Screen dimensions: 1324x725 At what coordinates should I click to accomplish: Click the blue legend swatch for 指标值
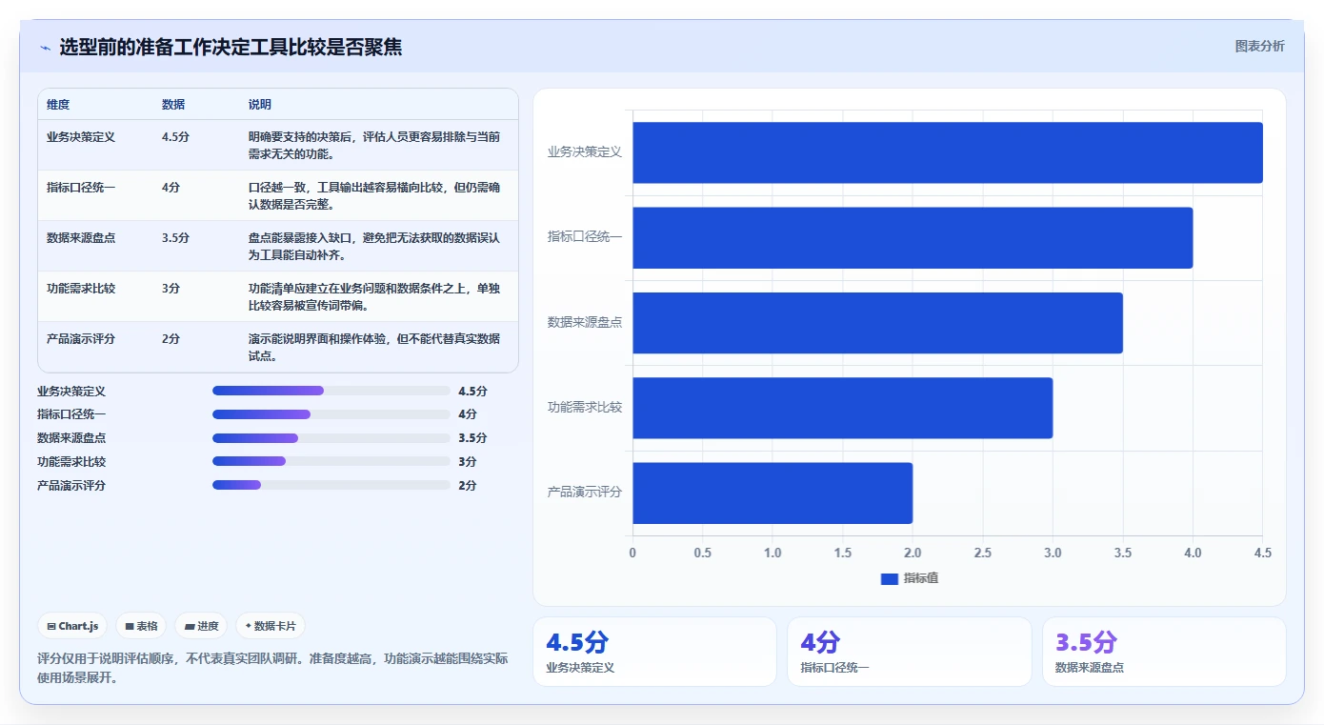[890, 578]
